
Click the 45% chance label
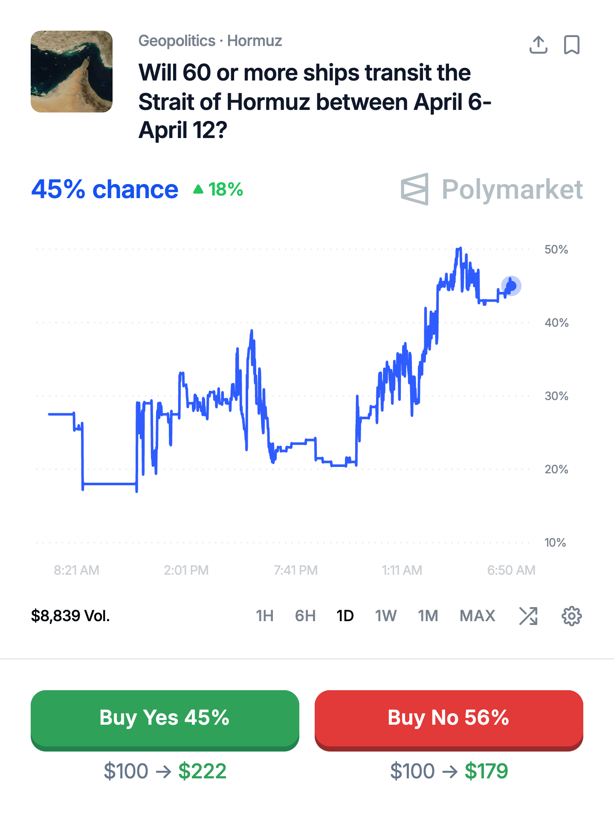coord(105,189)
